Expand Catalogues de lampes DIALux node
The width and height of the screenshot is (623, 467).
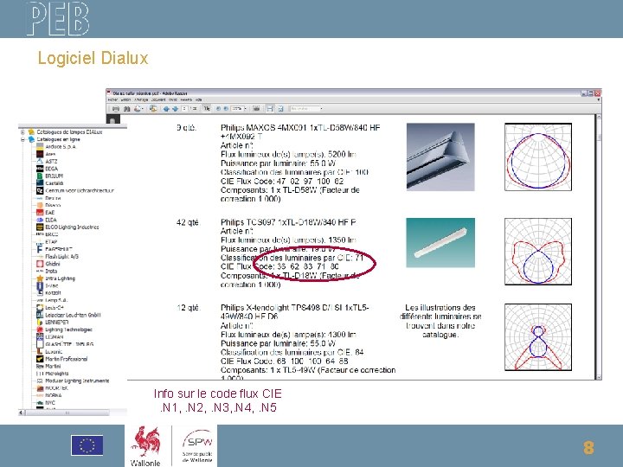click(x=22, y=132)
